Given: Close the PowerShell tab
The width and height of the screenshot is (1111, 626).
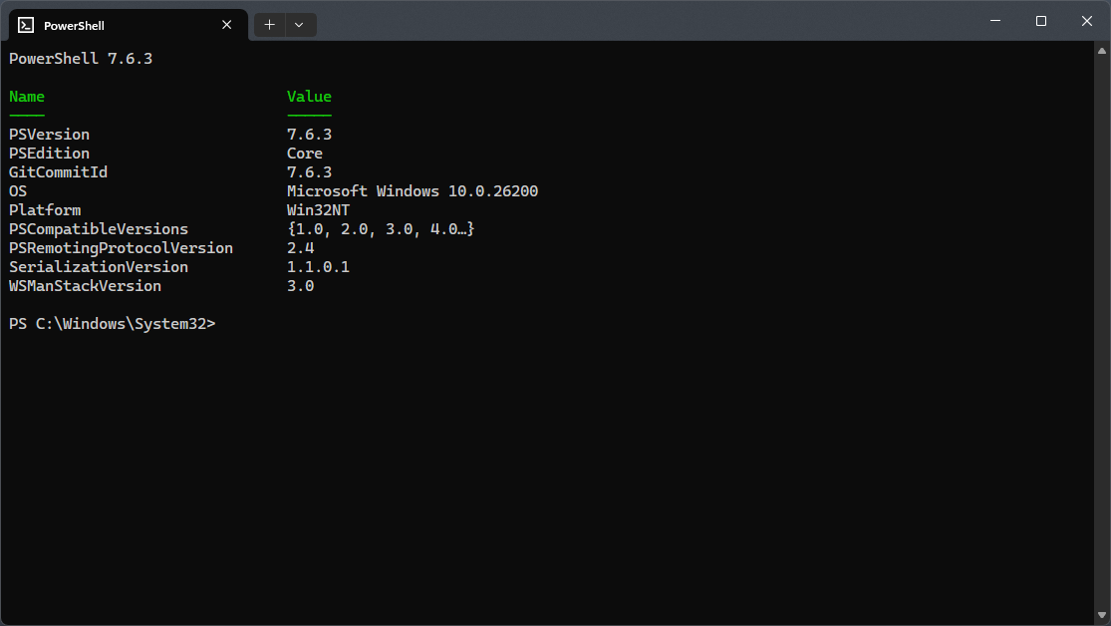Looking at the screenshot, I should click(x=227, y=25).
